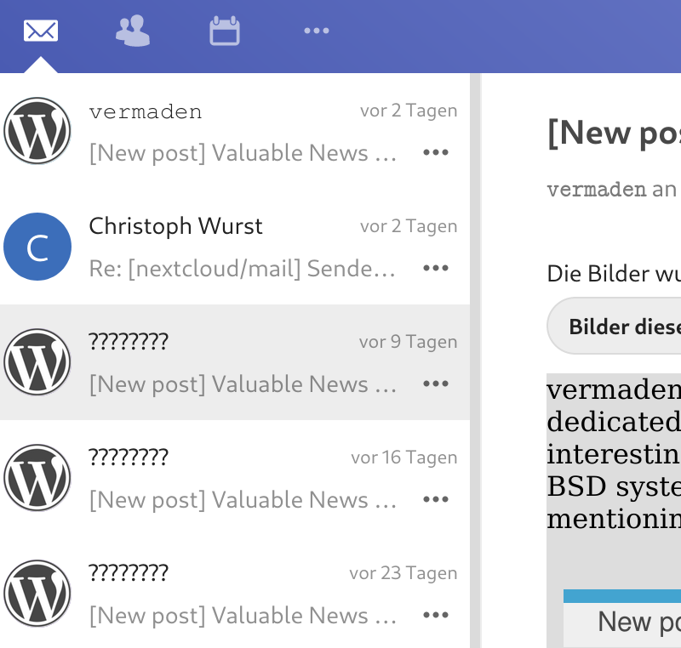Open actions menu on 16-day-old email

(436, 499)
